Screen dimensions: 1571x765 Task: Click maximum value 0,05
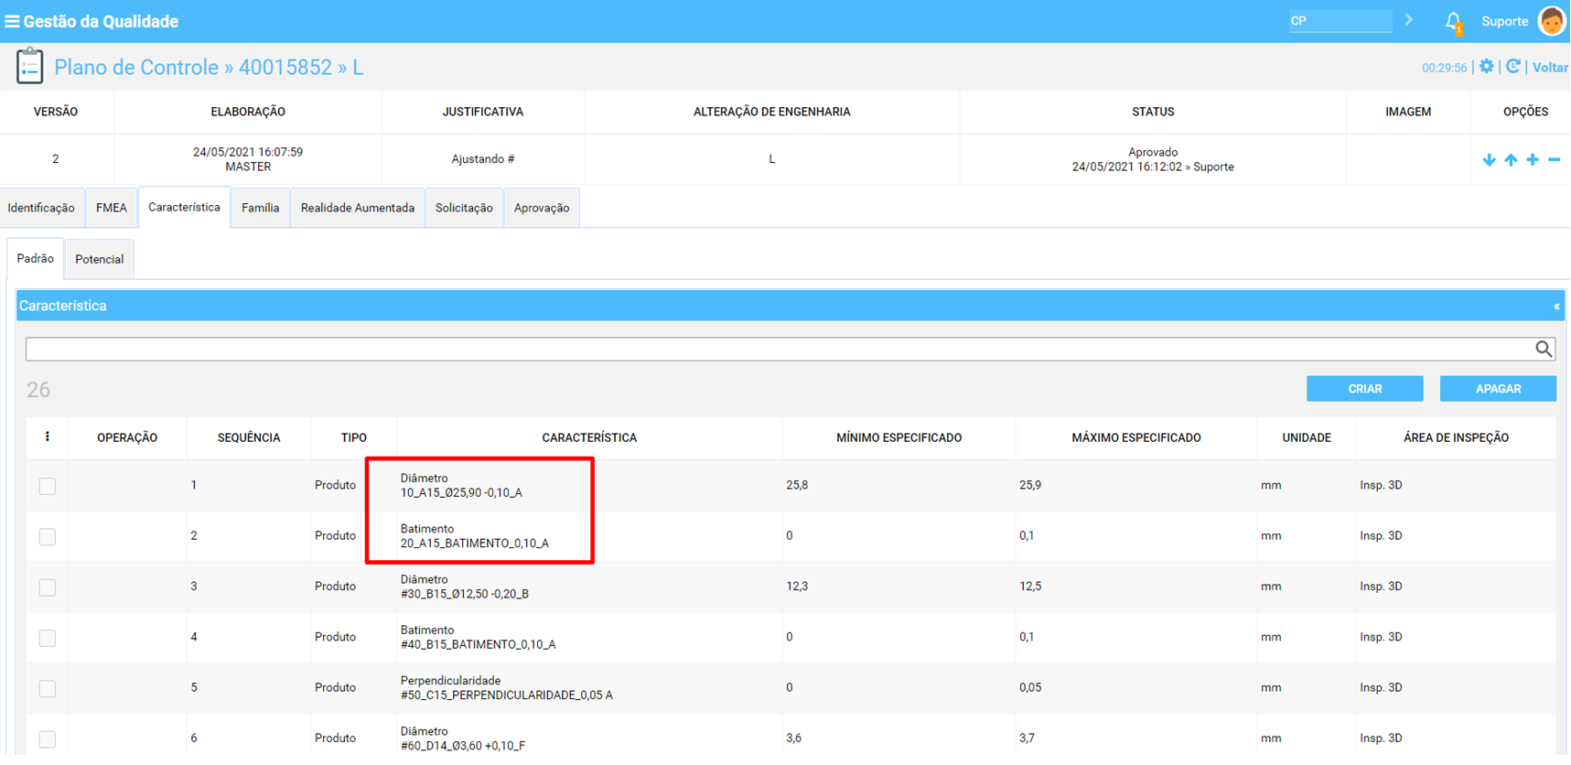[1030, 688]
